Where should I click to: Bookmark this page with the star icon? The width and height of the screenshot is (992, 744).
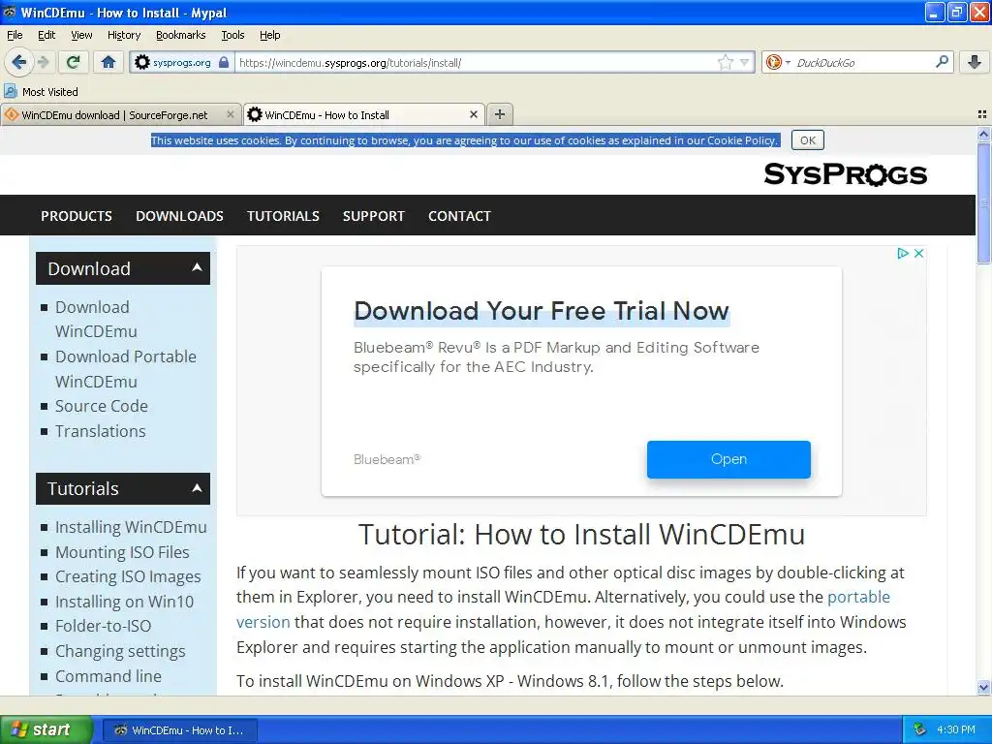tap(725, 62)
